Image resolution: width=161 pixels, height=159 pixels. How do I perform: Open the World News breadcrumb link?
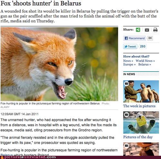(x=145, y=61)
